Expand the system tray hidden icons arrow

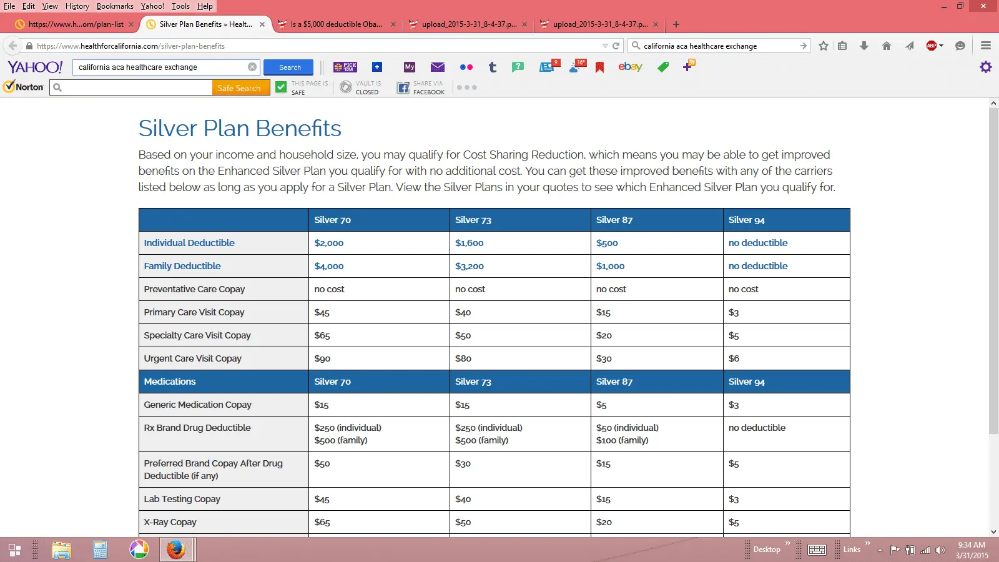[880, 550]
